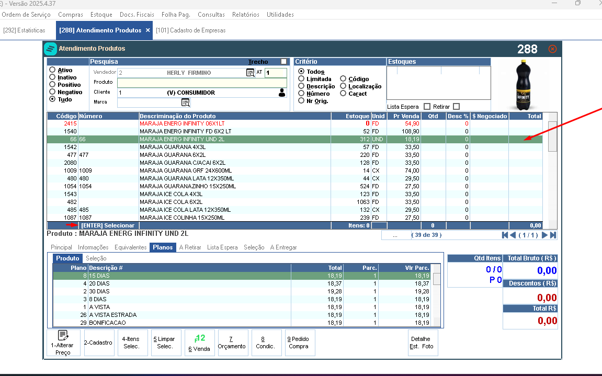Open the Docs. Fiscais menu
Image resolution: width=602 pixels, height=376 pixels.
(137, 15)
